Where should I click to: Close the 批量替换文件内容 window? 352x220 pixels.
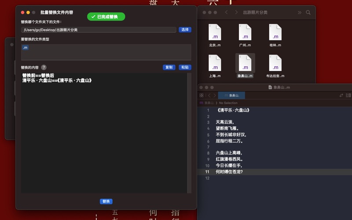pyautogui.click(x=23, y=13)
